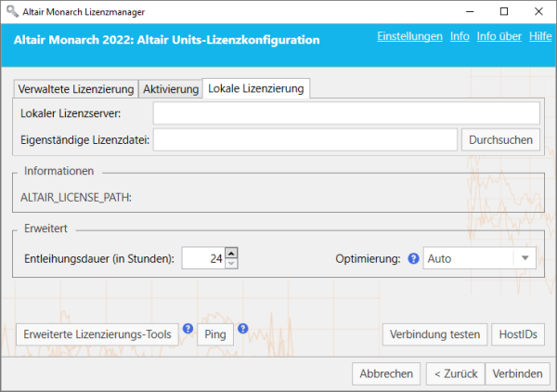Go back with the Zurück button
Image resolution: width=557 pixels, height=392 pixels.
(x=456, y=373)
